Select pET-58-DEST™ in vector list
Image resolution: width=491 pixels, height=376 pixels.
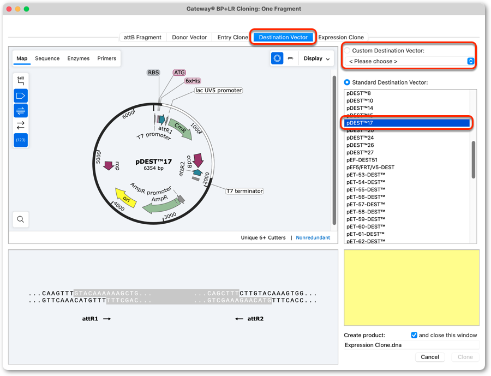407,212
